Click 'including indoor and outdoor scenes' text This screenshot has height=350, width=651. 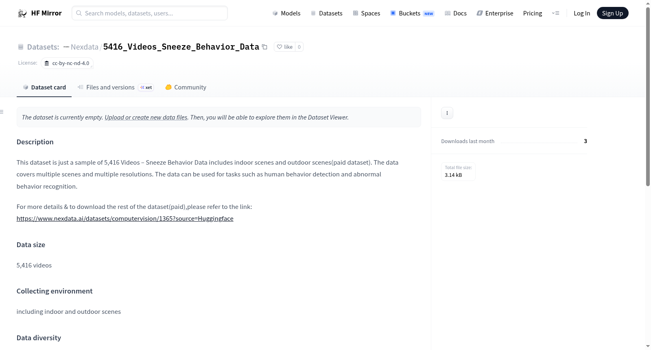(69, 312)
